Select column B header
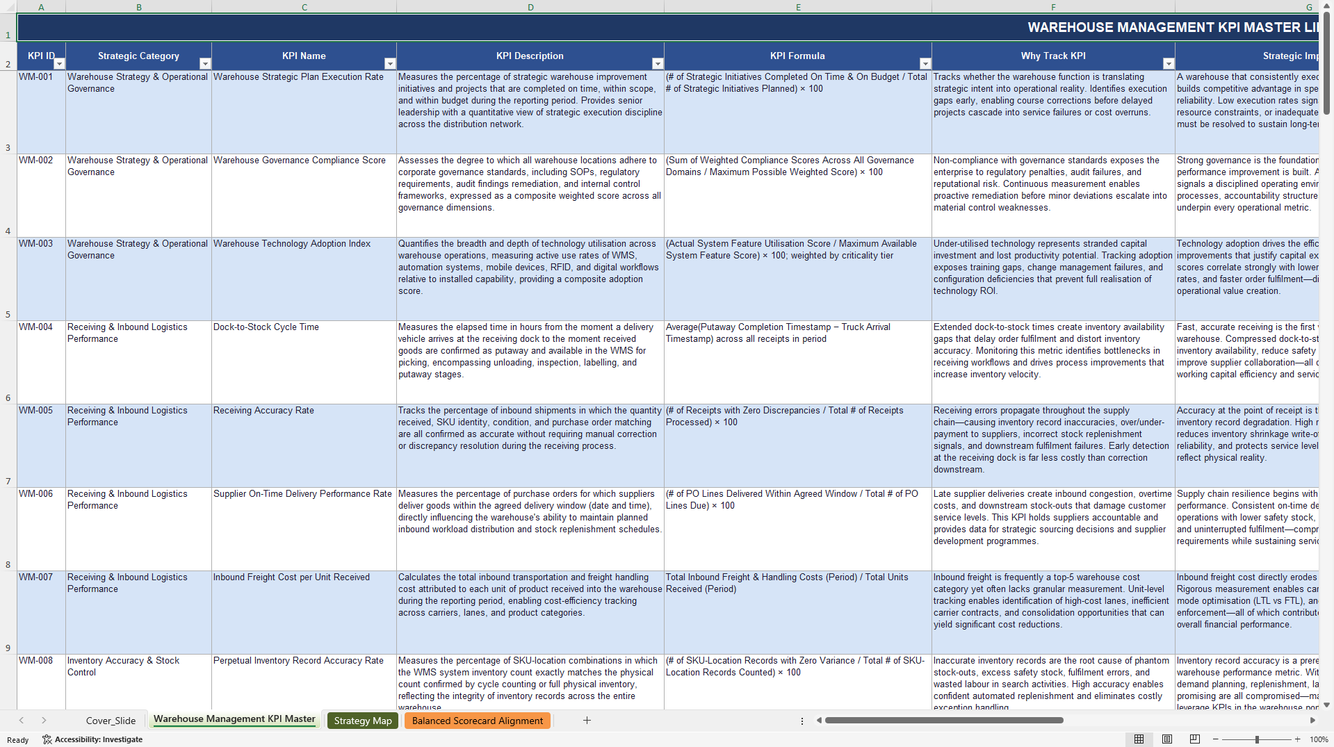 (139, 7)
